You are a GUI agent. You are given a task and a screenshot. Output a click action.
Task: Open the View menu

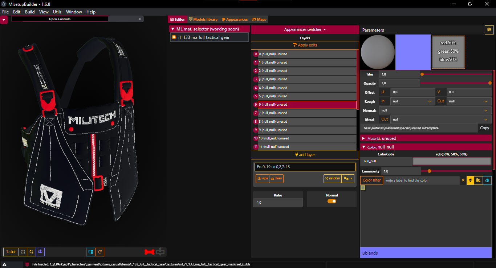pos(44,12)
